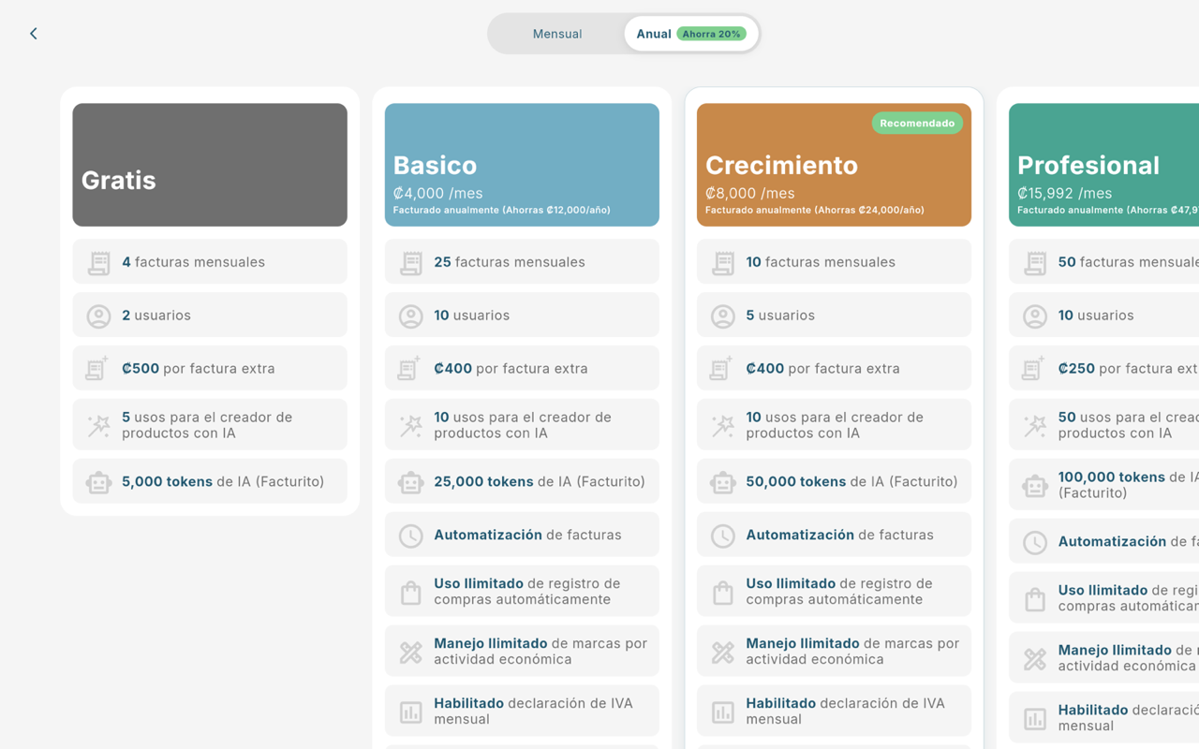Click invoice icon next to 4 facturas mensuales

tap(99, 263)
